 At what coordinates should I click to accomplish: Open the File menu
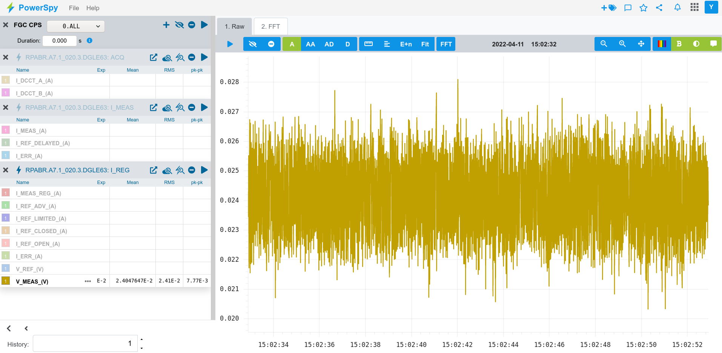[74, 8]
